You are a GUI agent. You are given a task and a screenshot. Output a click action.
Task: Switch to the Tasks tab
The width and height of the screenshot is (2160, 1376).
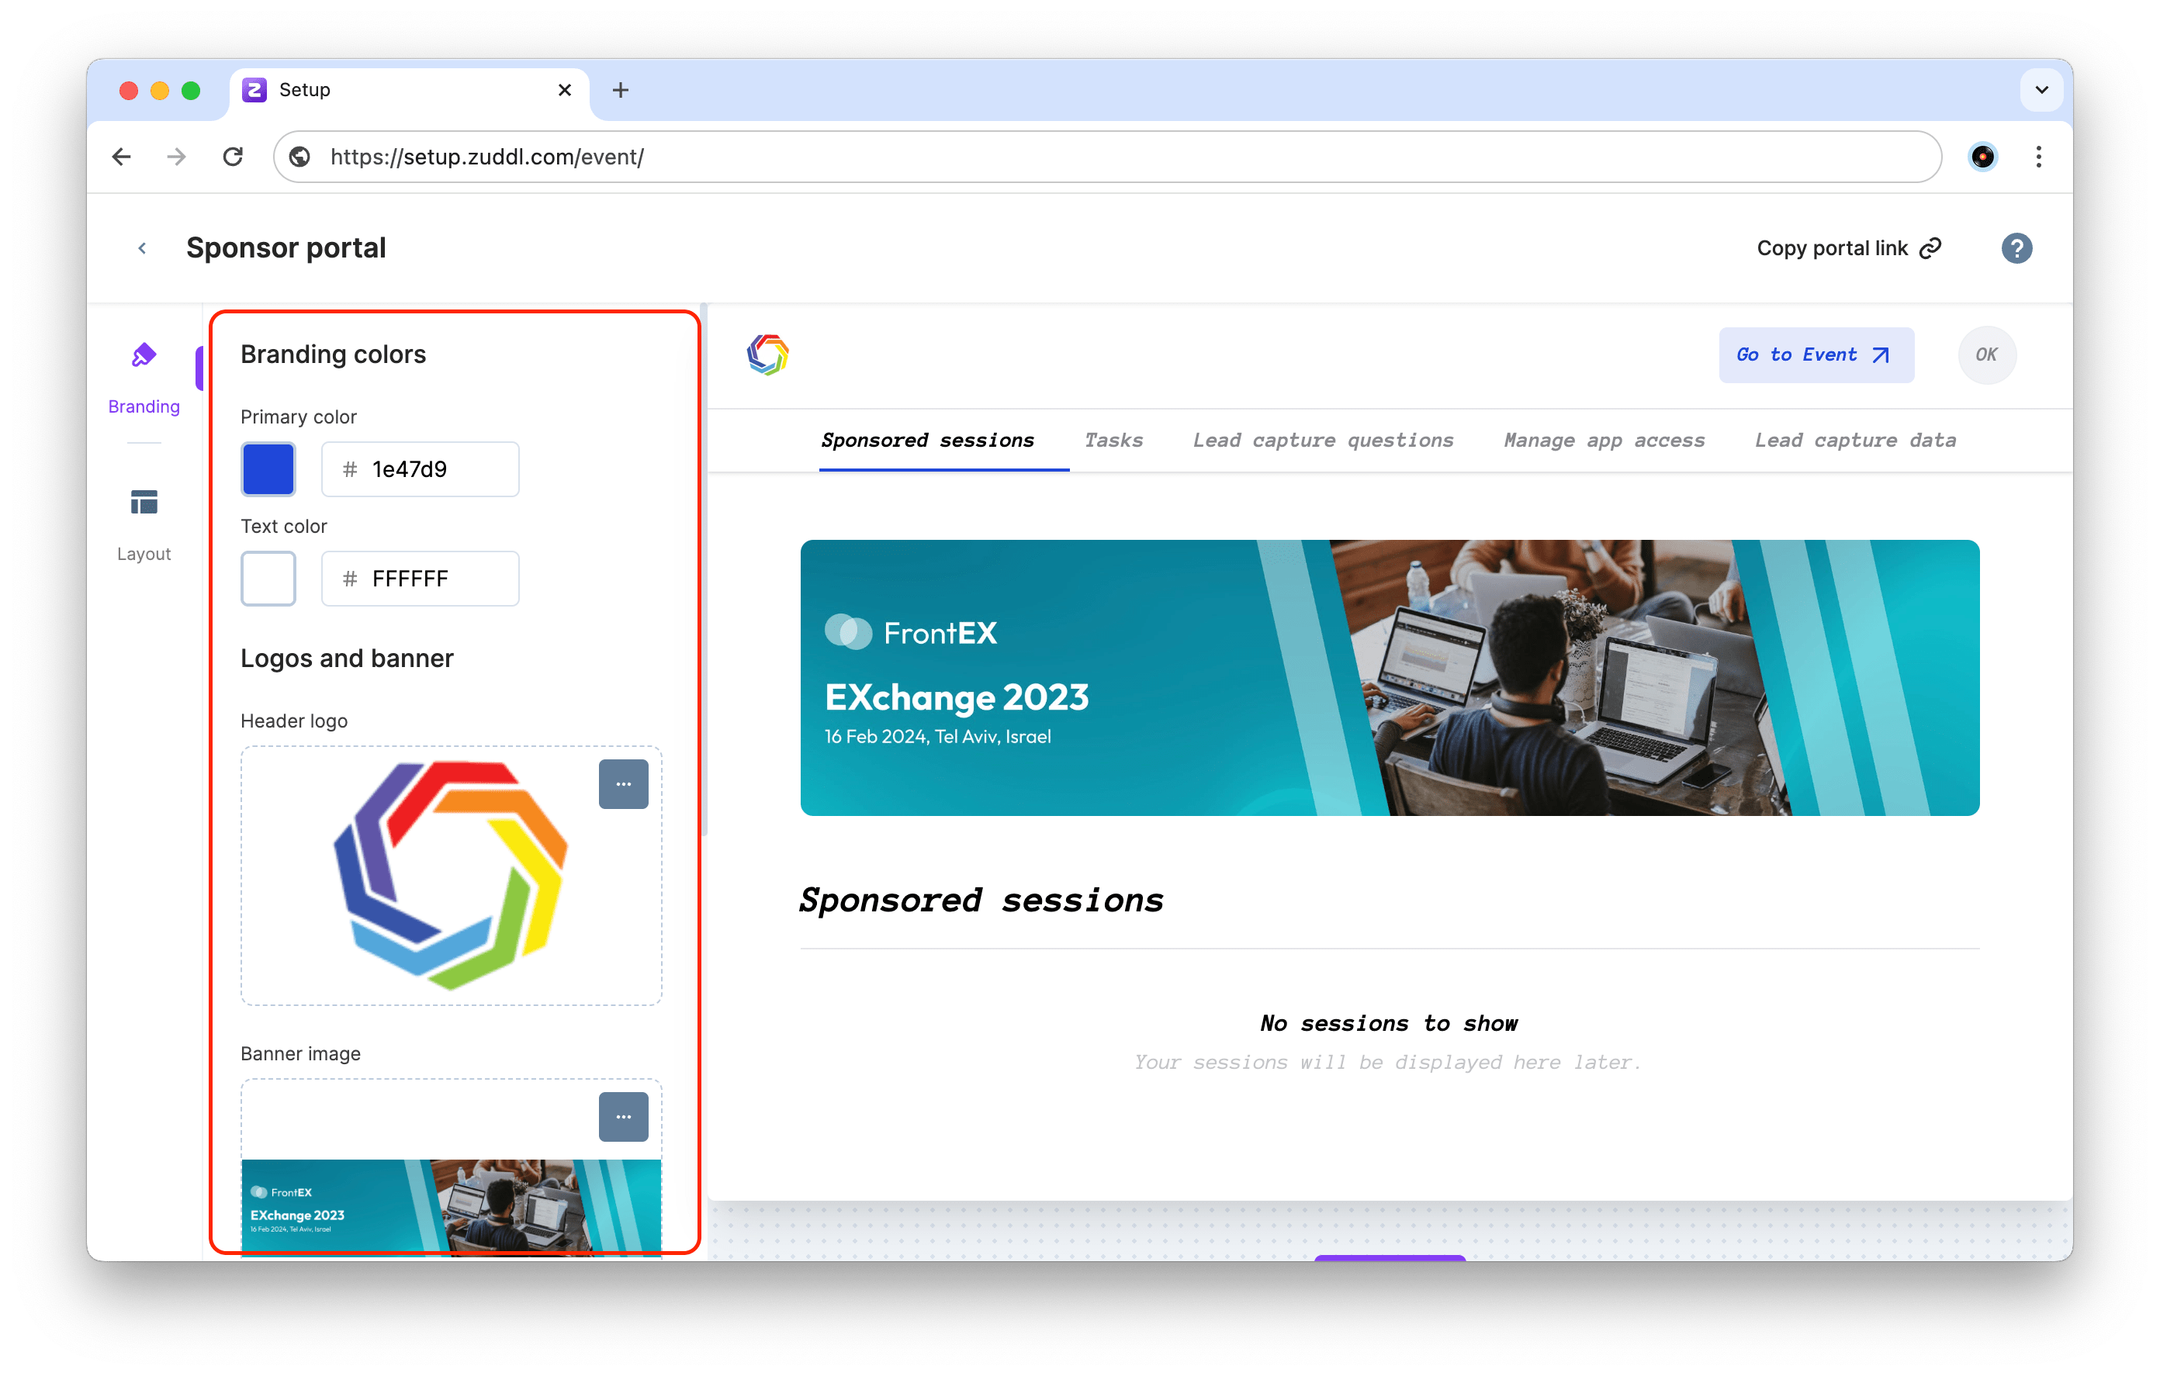[1113, 441]
